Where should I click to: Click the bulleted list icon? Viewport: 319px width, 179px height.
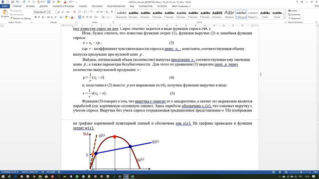(80, 12)
